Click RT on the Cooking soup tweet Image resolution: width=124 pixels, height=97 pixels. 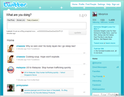click(x=84, y=64)
